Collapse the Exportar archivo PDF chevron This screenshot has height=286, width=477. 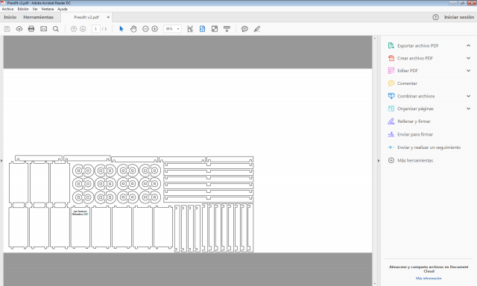point(469,45)
